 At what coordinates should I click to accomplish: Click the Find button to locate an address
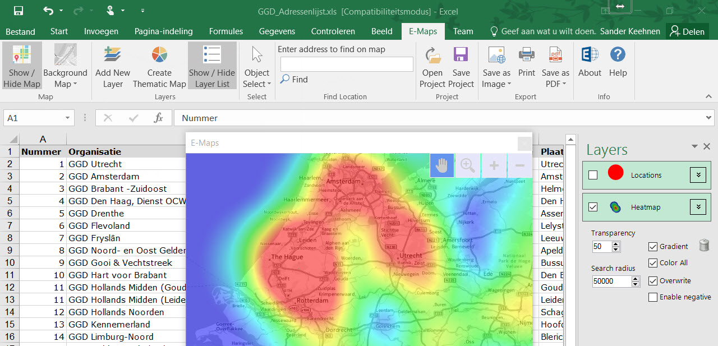[x=293, y=79]
